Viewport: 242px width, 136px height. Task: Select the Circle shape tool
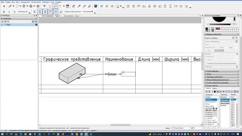(31, 6)
